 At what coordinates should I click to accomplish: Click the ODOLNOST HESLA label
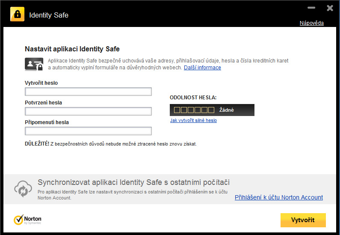click(x=193, y=98)
